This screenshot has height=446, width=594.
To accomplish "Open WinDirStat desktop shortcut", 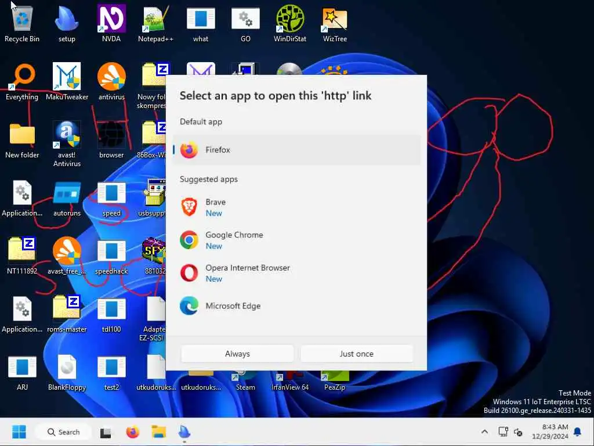I will (290, 23).
